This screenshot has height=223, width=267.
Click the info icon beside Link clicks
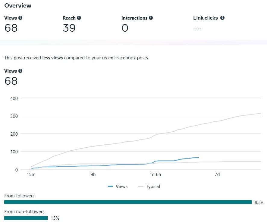click(x=222, y=18)
